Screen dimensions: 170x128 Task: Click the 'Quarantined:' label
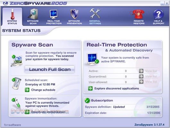pyautogui.click(x=98, y=76)
